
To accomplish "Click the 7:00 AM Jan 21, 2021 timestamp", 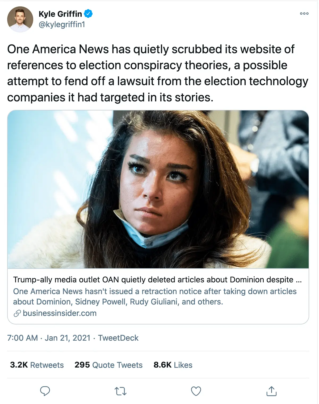I will 49,338.
